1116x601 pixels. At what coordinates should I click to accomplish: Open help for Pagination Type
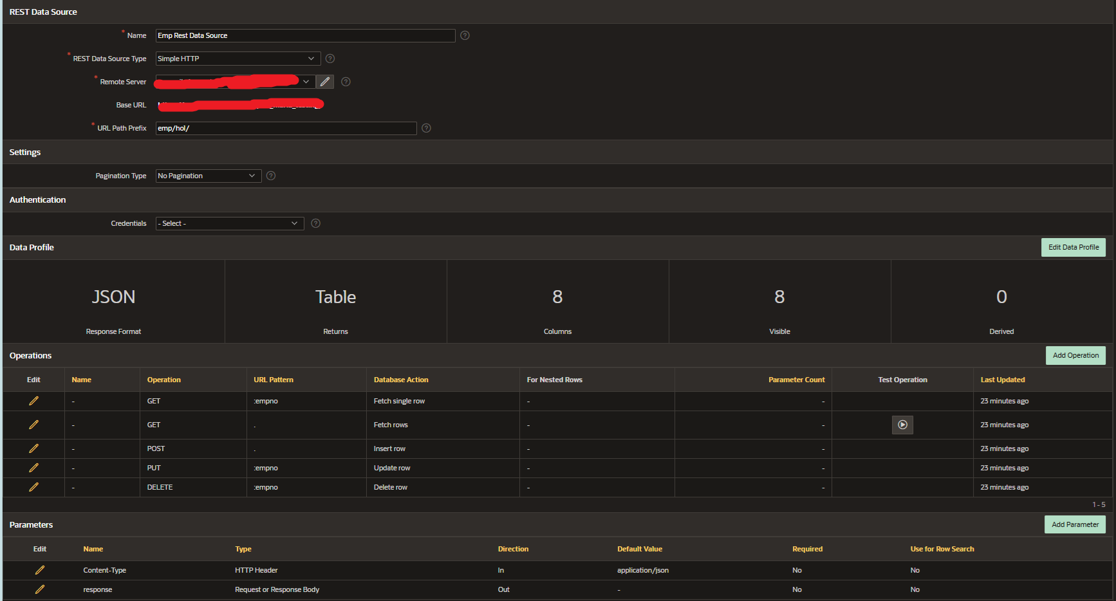[x=271, y=176]
